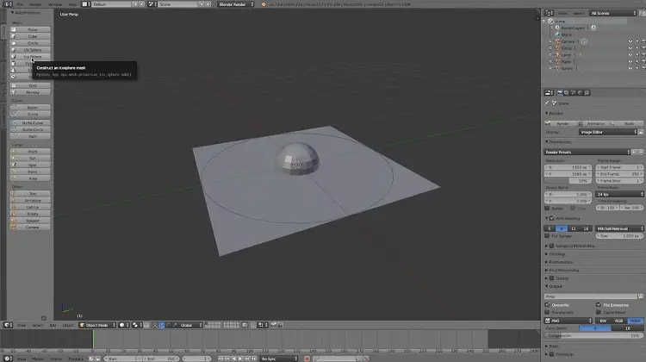Screen dimensions: 646x362
Task: Open the Object menu in viewport header
Action: coord(68,325)
